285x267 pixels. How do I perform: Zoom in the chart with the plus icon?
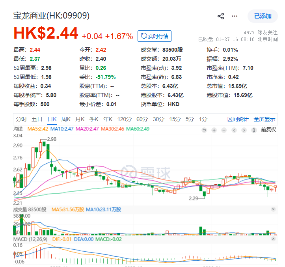pyautogui.click(x=214, y=129)
